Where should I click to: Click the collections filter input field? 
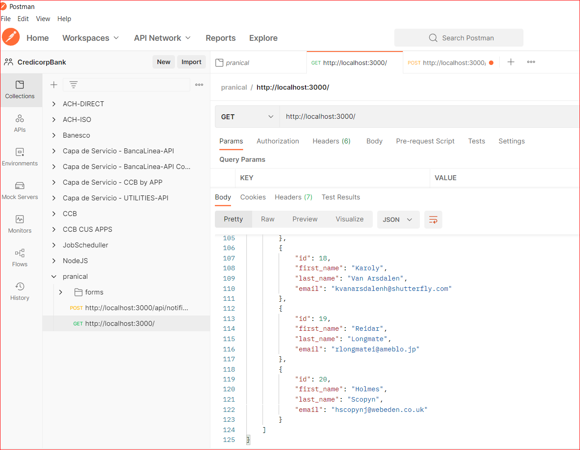pos(126,85)
